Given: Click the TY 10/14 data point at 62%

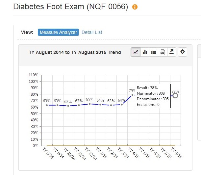Looking at the screenshot, I should 68,106.
